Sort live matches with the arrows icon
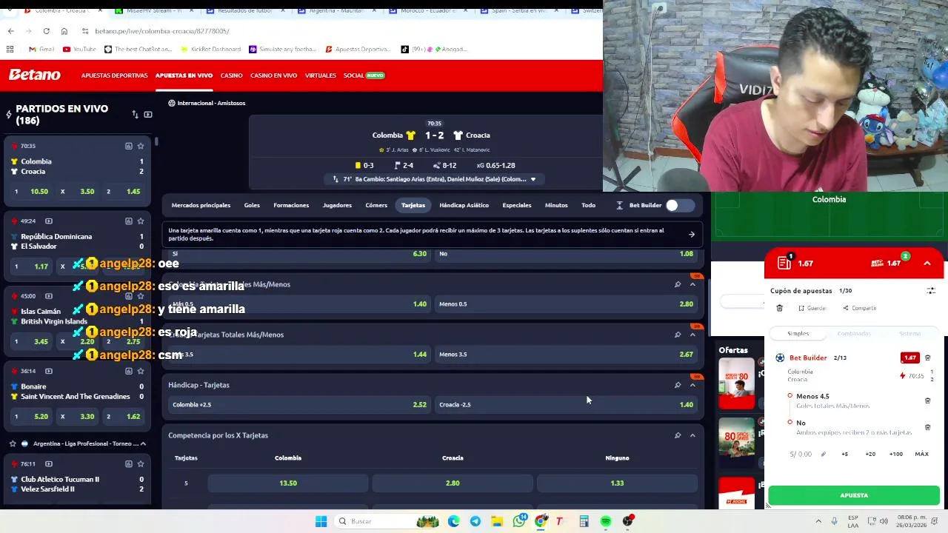The height and width of the screenshot is (533, 948). [135, 115]
